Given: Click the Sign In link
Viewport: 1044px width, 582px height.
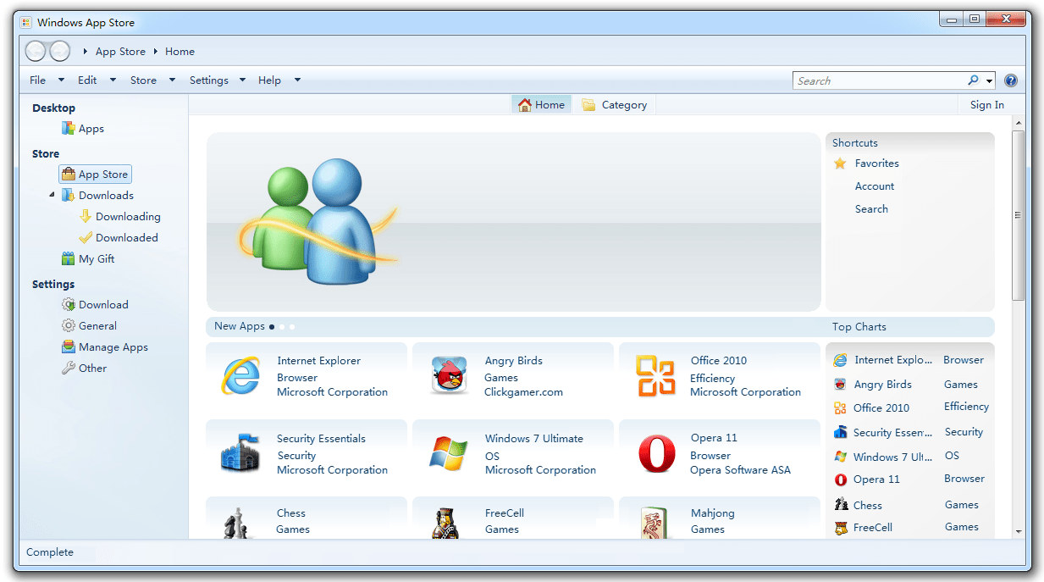Looking at the screenshot, I should (x=986, y=104).
